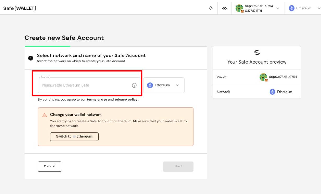321x194 pixels.
Task: Cancel Safe Account creation
Action: point(50,166)
